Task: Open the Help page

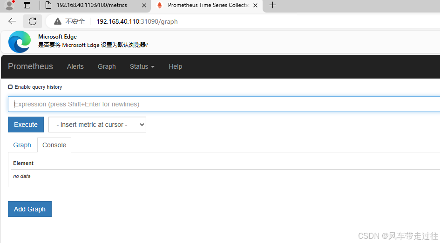Action: [x=176, y=66]
